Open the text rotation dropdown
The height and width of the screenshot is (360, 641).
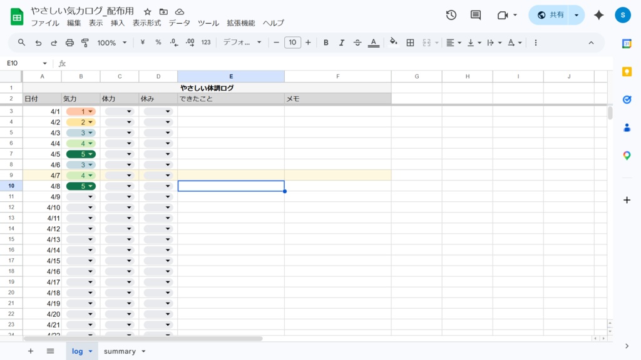point(515,42)
